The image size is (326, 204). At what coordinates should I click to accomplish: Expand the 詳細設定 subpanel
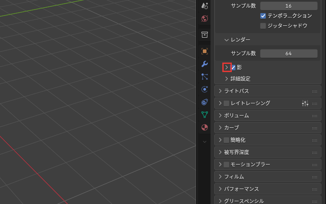click(x=226, y=79)
